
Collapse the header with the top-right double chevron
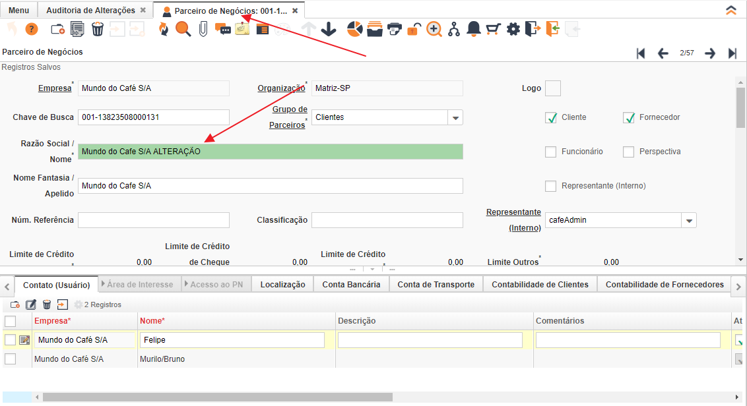click(x=731, y=10)
